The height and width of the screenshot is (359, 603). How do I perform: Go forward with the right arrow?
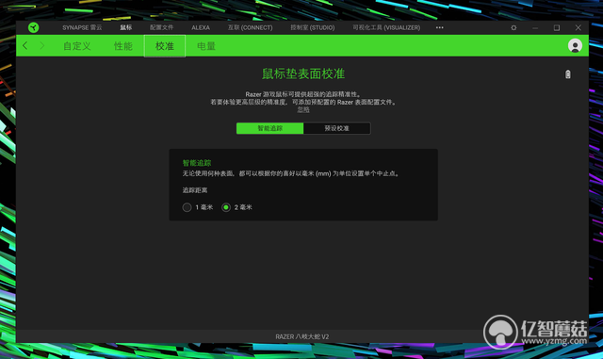point(41,46)
